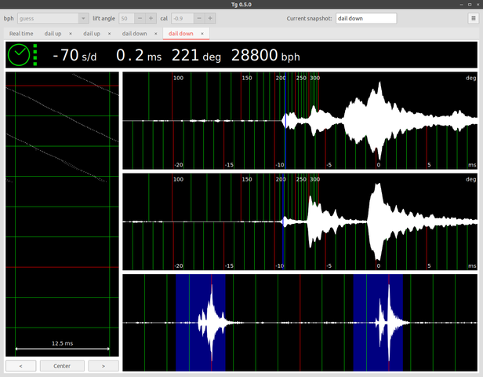Open the bph guess dropdown
The width and height of the screenshot is (483, 377).
[x=53, y=19]
